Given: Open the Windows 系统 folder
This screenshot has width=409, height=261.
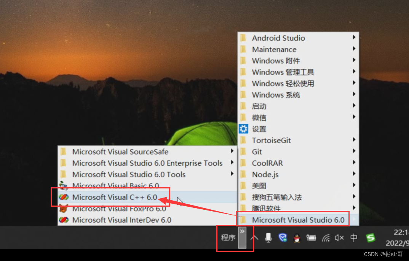Looking at the screenshot, I should 298,95.
